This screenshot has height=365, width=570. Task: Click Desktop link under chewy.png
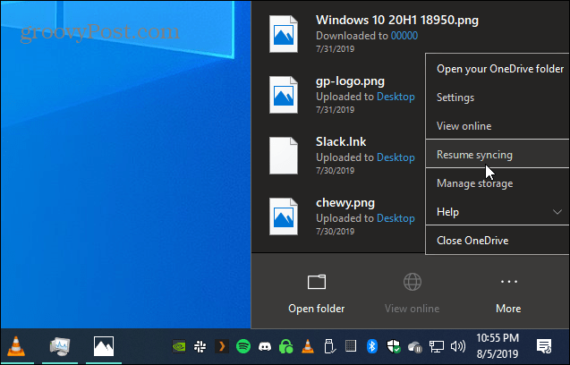click(x=396, y=217)
